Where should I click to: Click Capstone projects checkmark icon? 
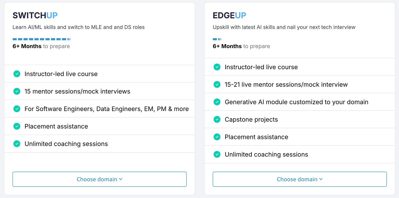click(217, 120)
